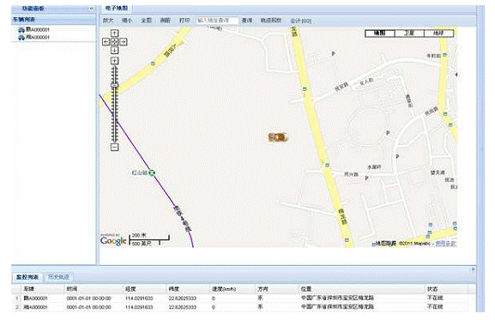
Task: Click the plus zoom-in map button
Action: point(115,61)
